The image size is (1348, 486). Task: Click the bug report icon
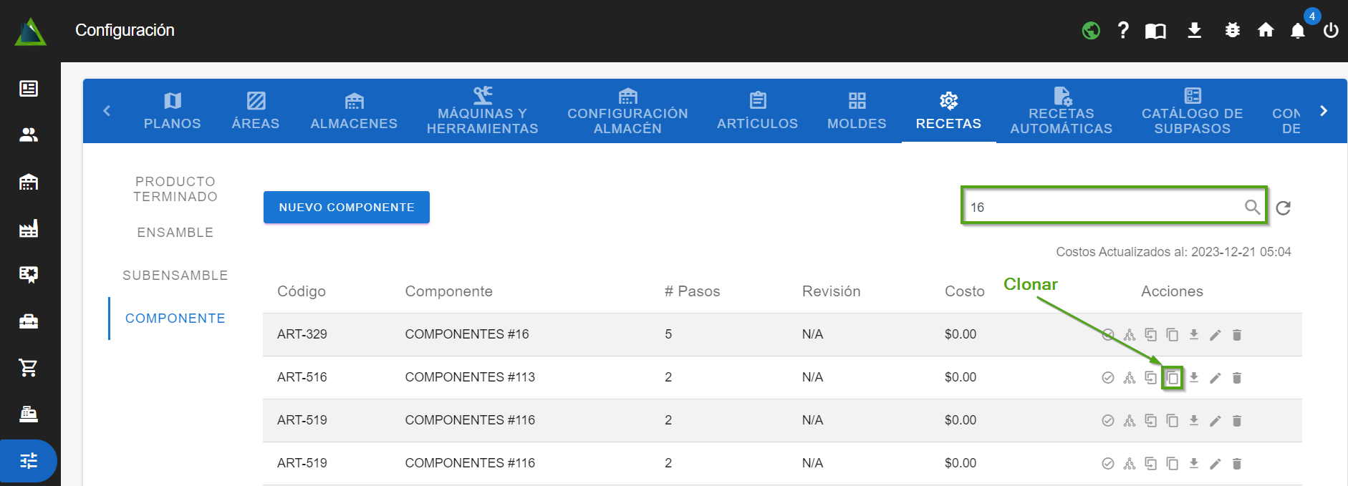pyautogui.click(x=1232, y=30)
